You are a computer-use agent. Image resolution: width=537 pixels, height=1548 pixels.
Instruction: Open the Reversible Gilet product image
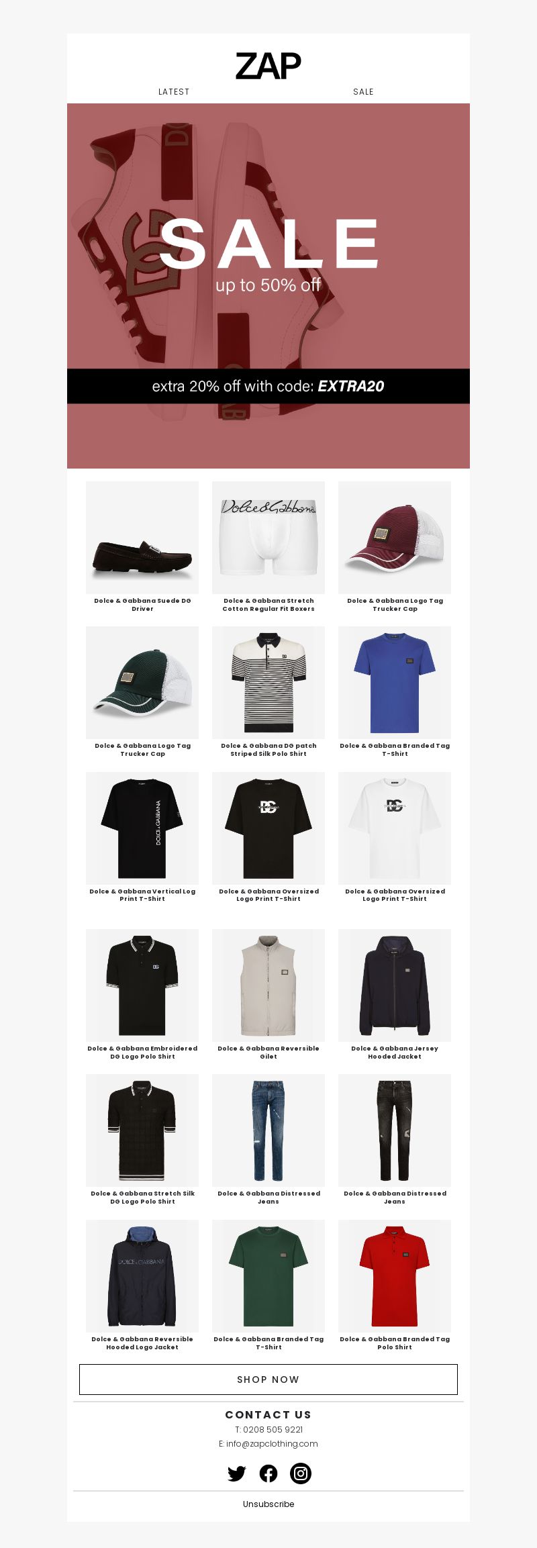click(268, 985)
